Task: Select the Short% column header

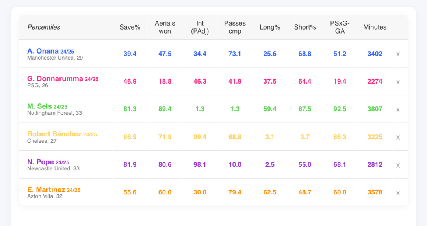Action: click(305, 27)
